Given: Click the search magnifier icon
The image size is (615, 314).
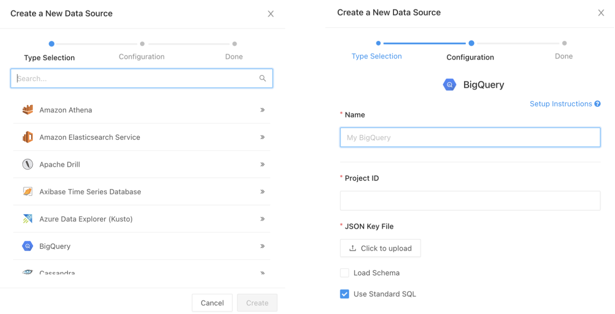Looking at the screenshot, I should point(263,78).
